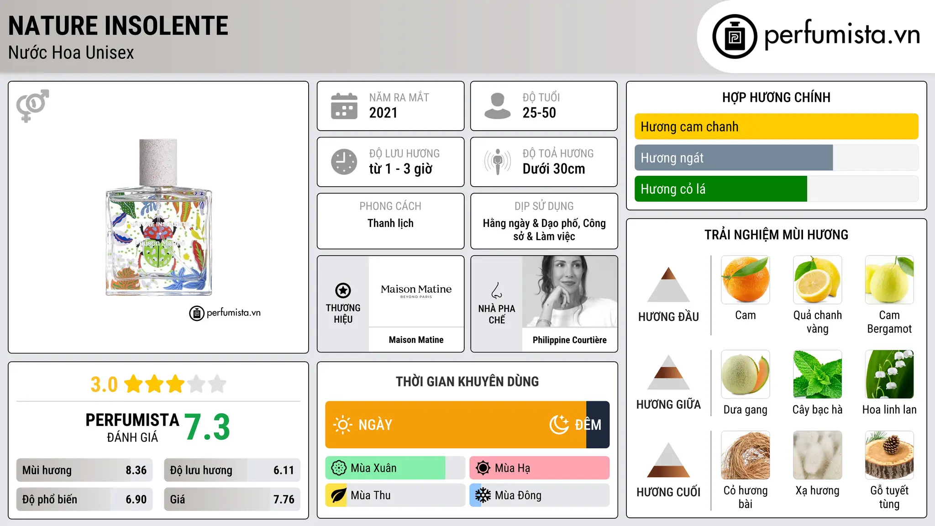Click the five-star rating row

[x=175, y=384]
